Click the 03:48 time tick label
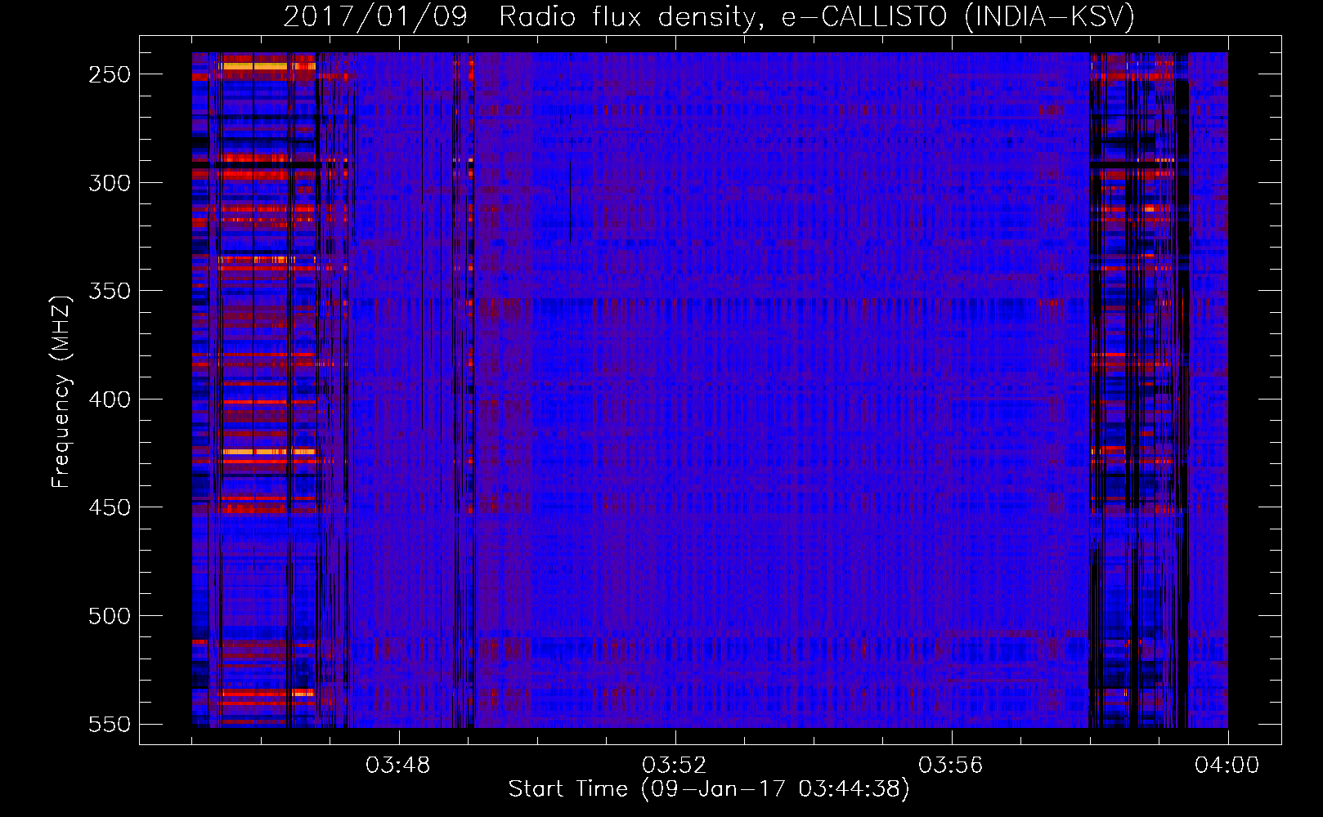 pyautogui.click(x=398, y=766)
